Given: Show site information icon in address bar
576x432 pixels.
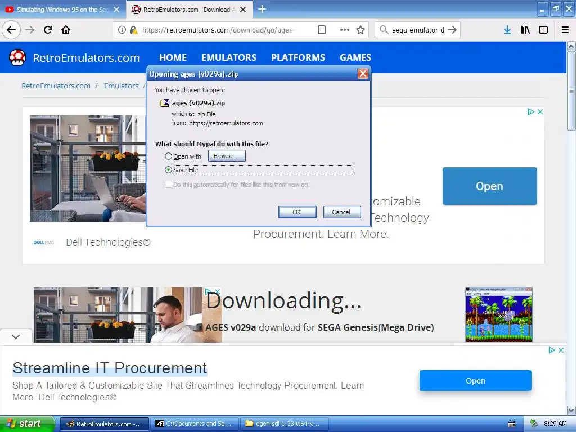Looking at the screenshot, I should tap(122, 30).
